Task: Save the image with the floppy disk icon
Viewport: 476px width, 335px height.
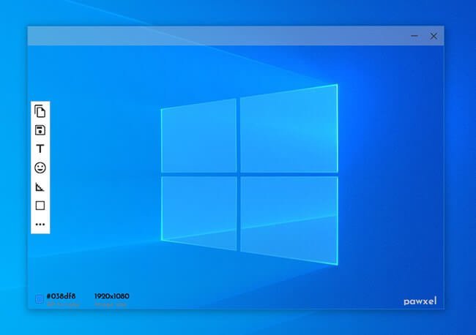Action: coord(40,130)
